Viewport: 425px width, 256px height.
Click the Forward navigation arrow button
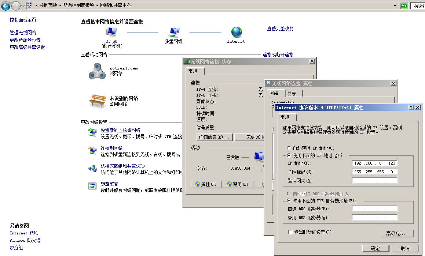[16, 6]
